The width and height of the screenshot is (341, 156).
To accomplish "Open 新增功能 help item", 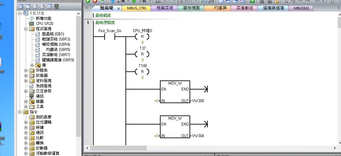I will click(x=43, y=18).
